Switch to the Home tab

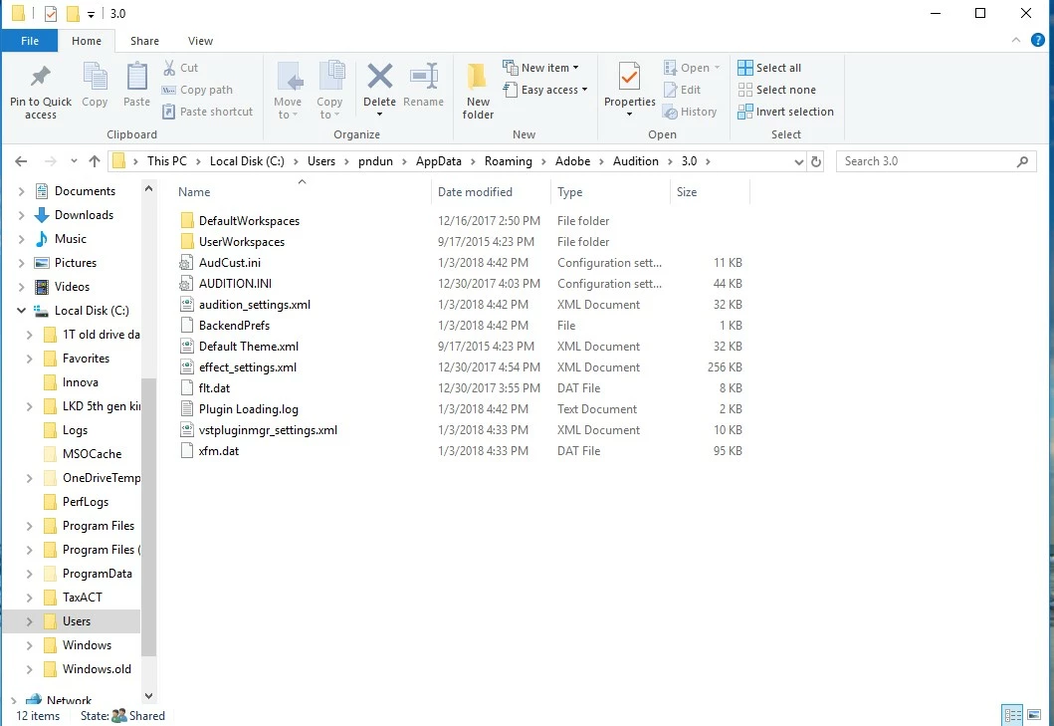click(87, 41)
